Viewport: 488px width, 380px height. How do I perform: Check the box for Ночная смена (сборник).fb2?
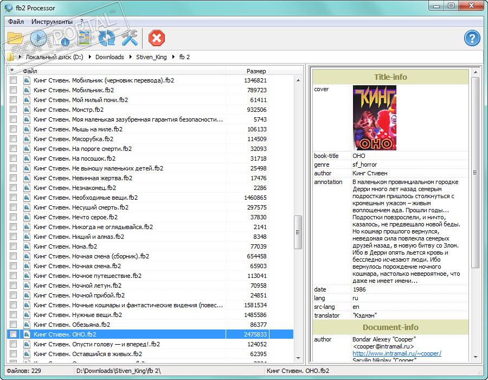(13, 256)
